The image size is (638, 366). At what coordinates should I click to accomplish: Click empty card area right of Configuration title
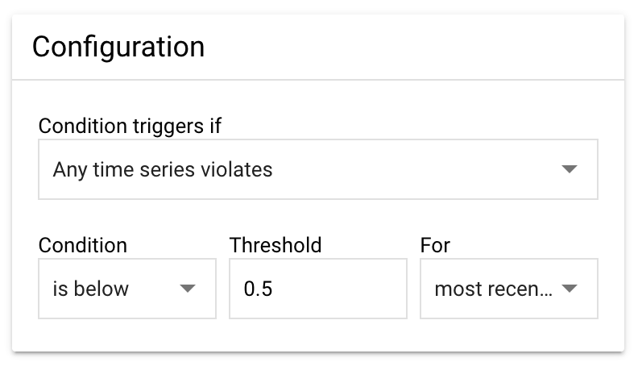[x=419, y=46]
